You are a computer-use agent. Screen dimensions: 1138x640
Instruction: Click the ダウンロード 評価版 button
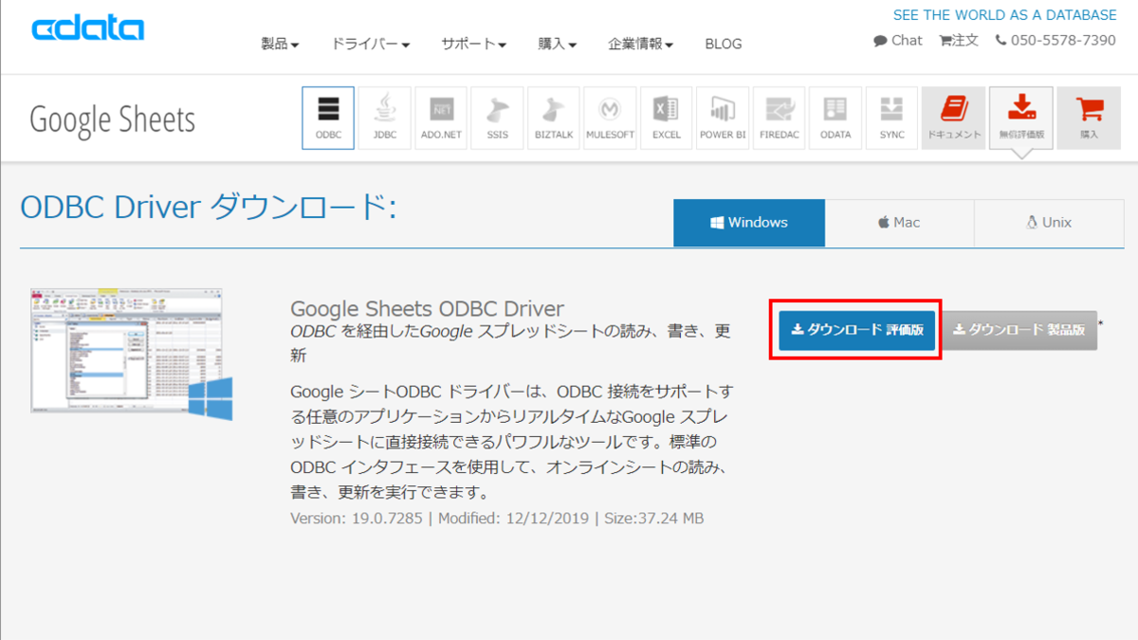pyautogui.click(x=857, y=330)
